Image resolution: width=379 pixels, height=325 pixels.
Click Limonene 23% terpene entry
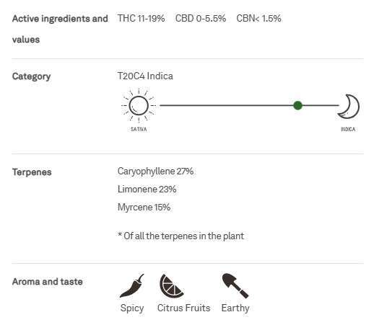[x=147, y=189]
